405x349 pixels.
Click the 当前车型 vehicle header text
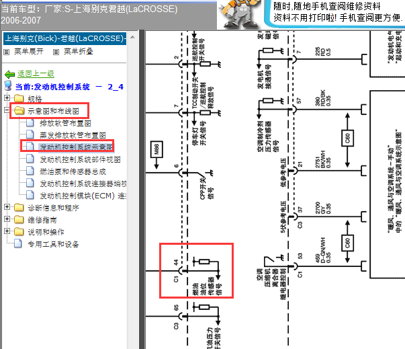[x=89, y=15]
